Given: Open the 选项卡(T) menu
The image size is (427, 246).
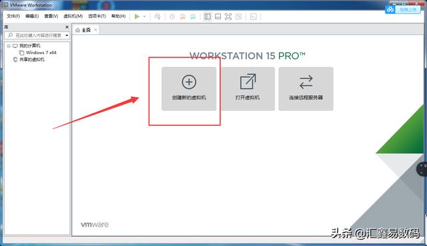Looking at the screenshot, I should click(97, 16).
